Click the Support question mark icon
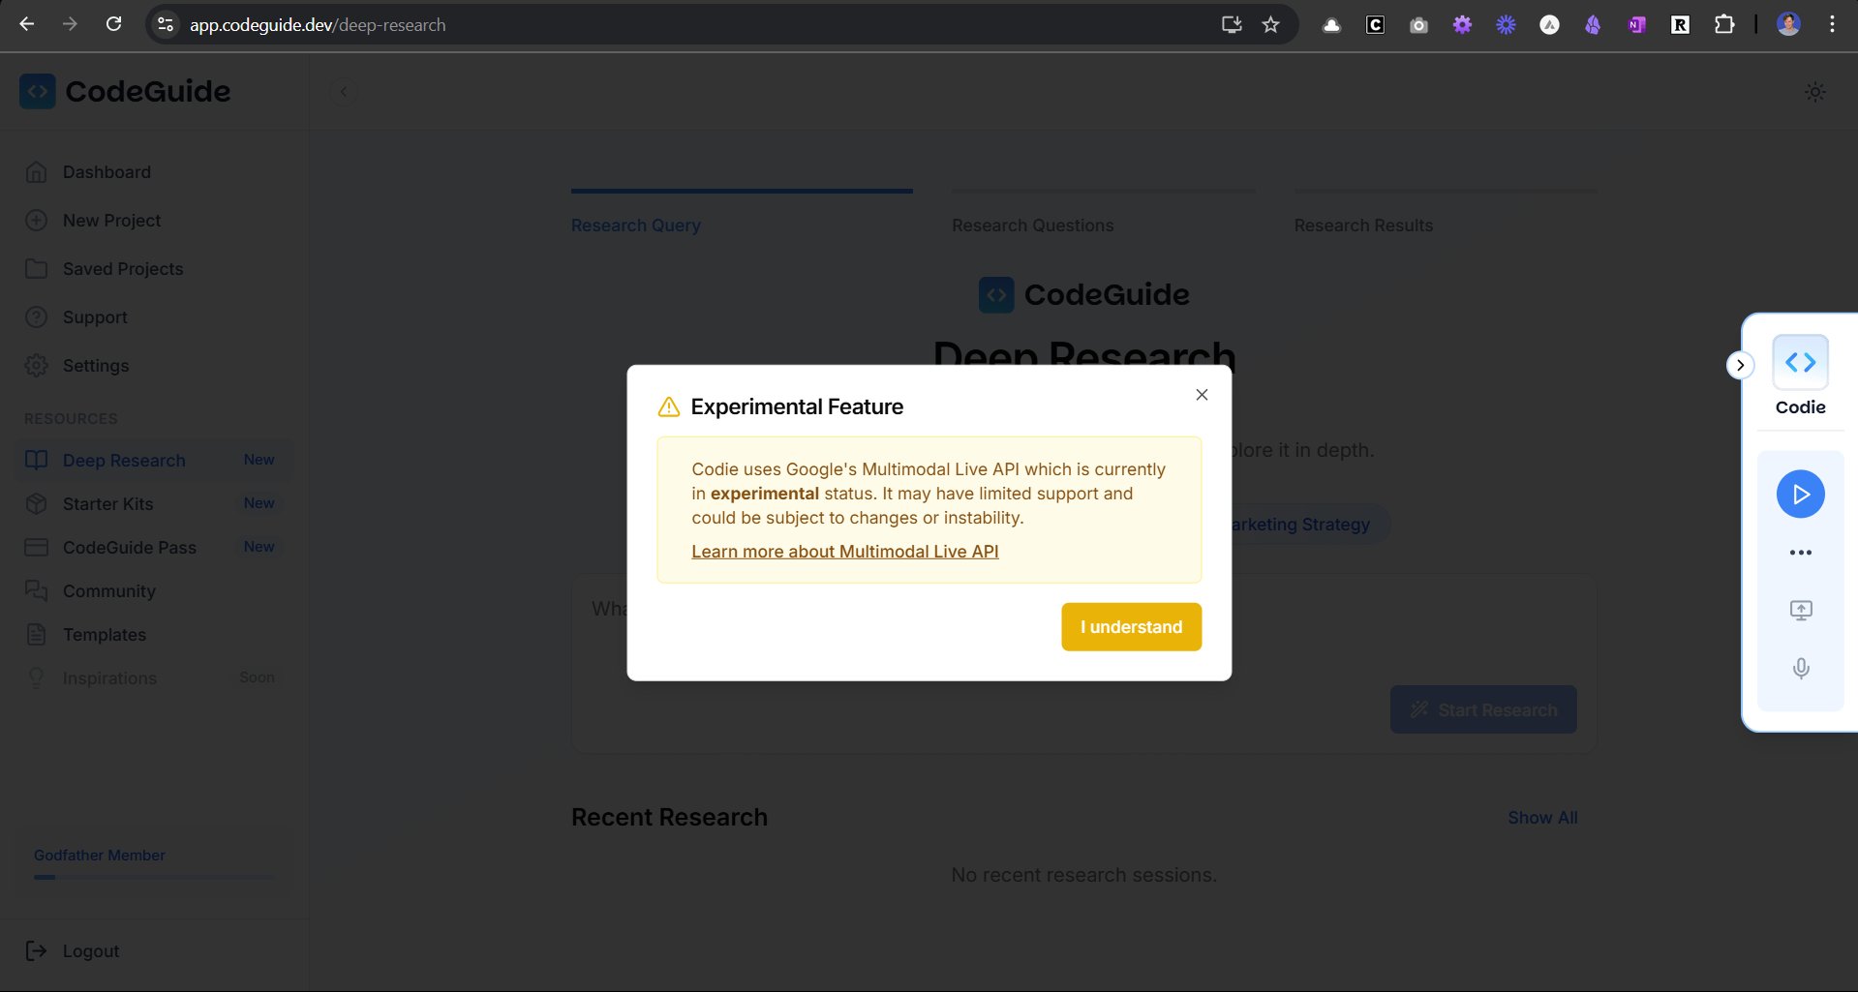 pyautogui.click(x=37, y=317)
